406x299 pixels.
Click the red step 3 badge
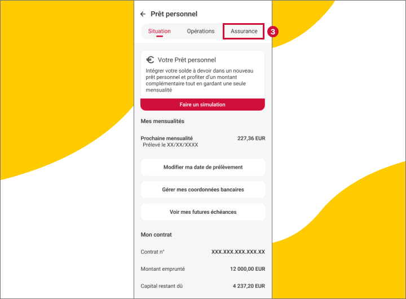click(273, 32)
